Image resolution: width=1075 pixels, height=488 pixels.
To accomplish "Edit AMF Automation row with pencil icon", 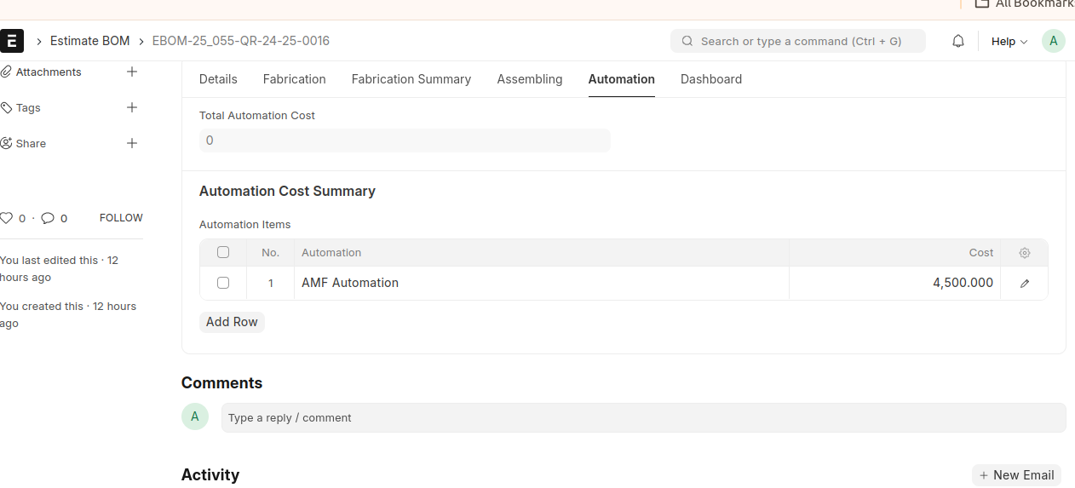I will 1024,284.
